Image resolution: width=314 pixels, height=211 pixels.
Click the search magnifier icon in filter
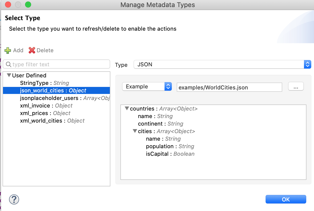(9, 65)
